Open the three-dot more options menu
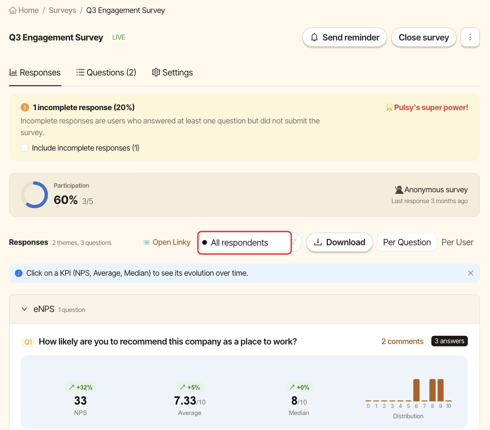The image size is (490, 430). click(470, 38)
